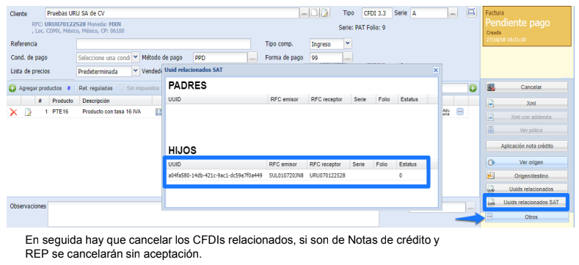Close Uuid relacionados SAT dialog

click(x=435, y=70)
